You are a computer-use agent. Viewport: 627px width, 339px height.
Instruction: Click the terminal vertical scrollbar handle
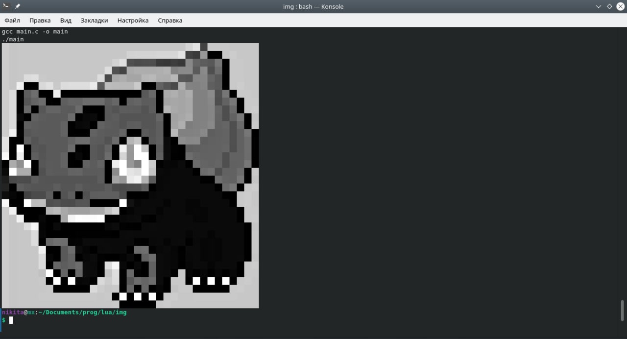tap(623, 311)
